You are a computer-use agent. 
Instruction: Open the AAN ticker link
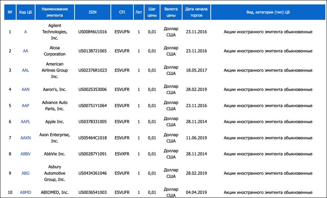25,89
